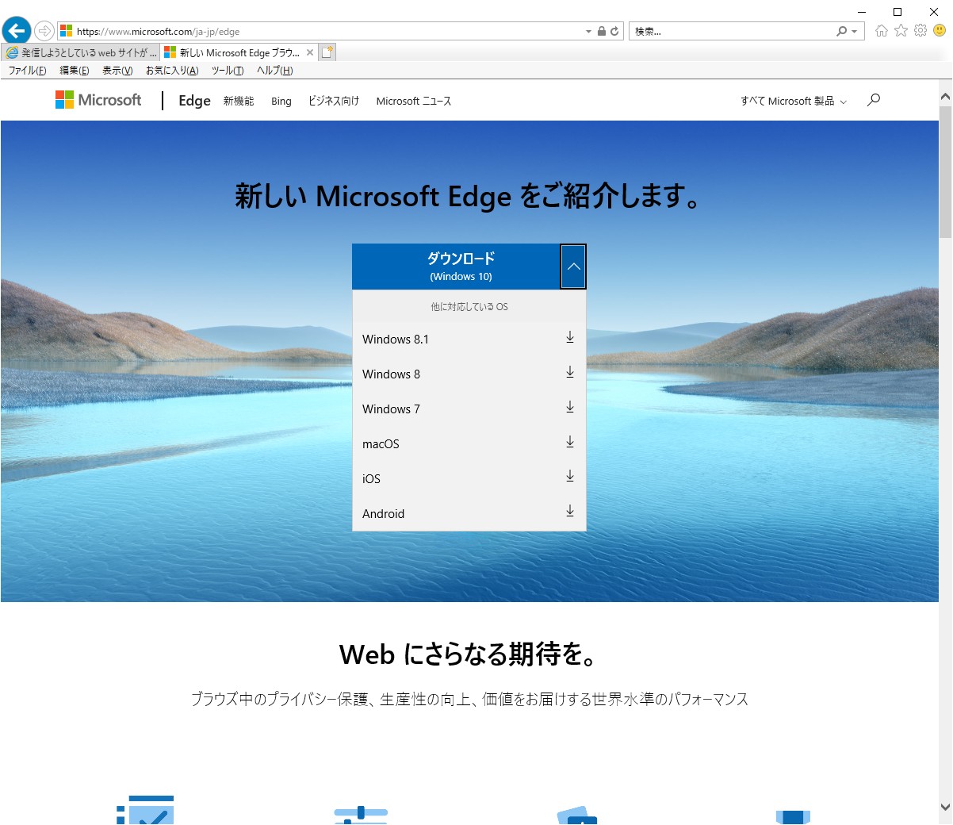
Task: Open the 編集(E) menu
Action: (75, 71)
